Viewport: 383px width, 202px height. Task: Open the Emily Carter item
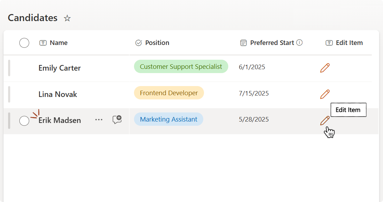coord(59,68)
